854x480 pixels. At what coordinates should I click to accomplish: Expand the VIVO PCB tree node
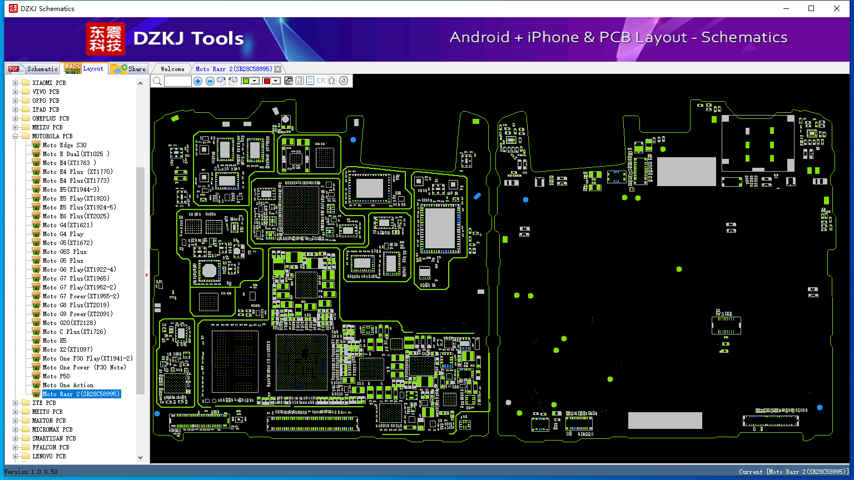pos(16,92)
